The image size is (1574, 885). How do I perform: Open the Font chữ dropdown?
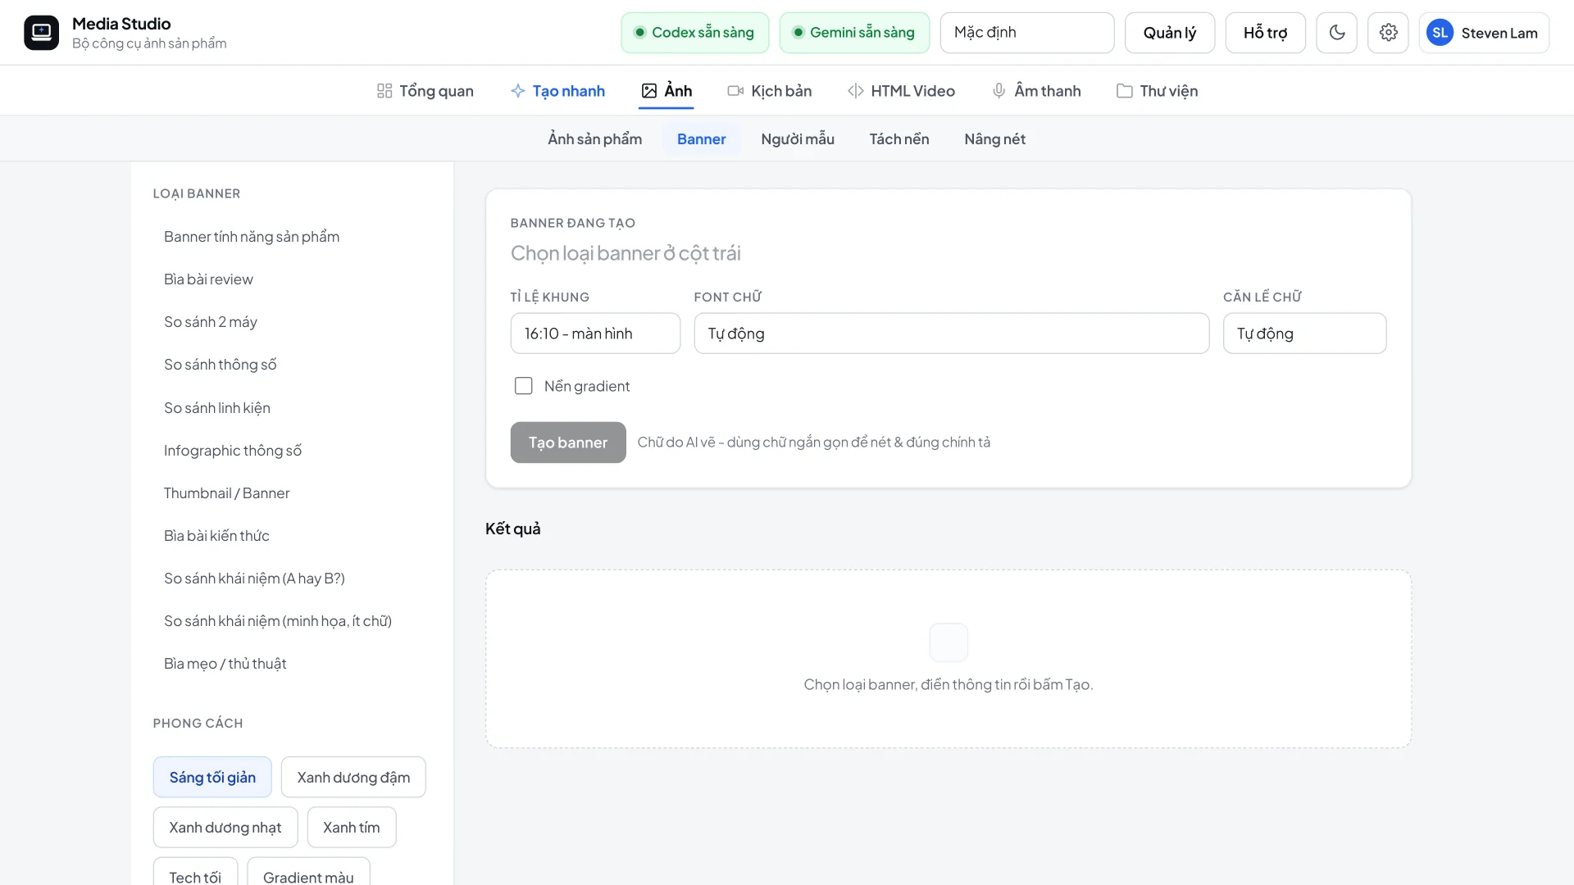[x=951, y=334]
